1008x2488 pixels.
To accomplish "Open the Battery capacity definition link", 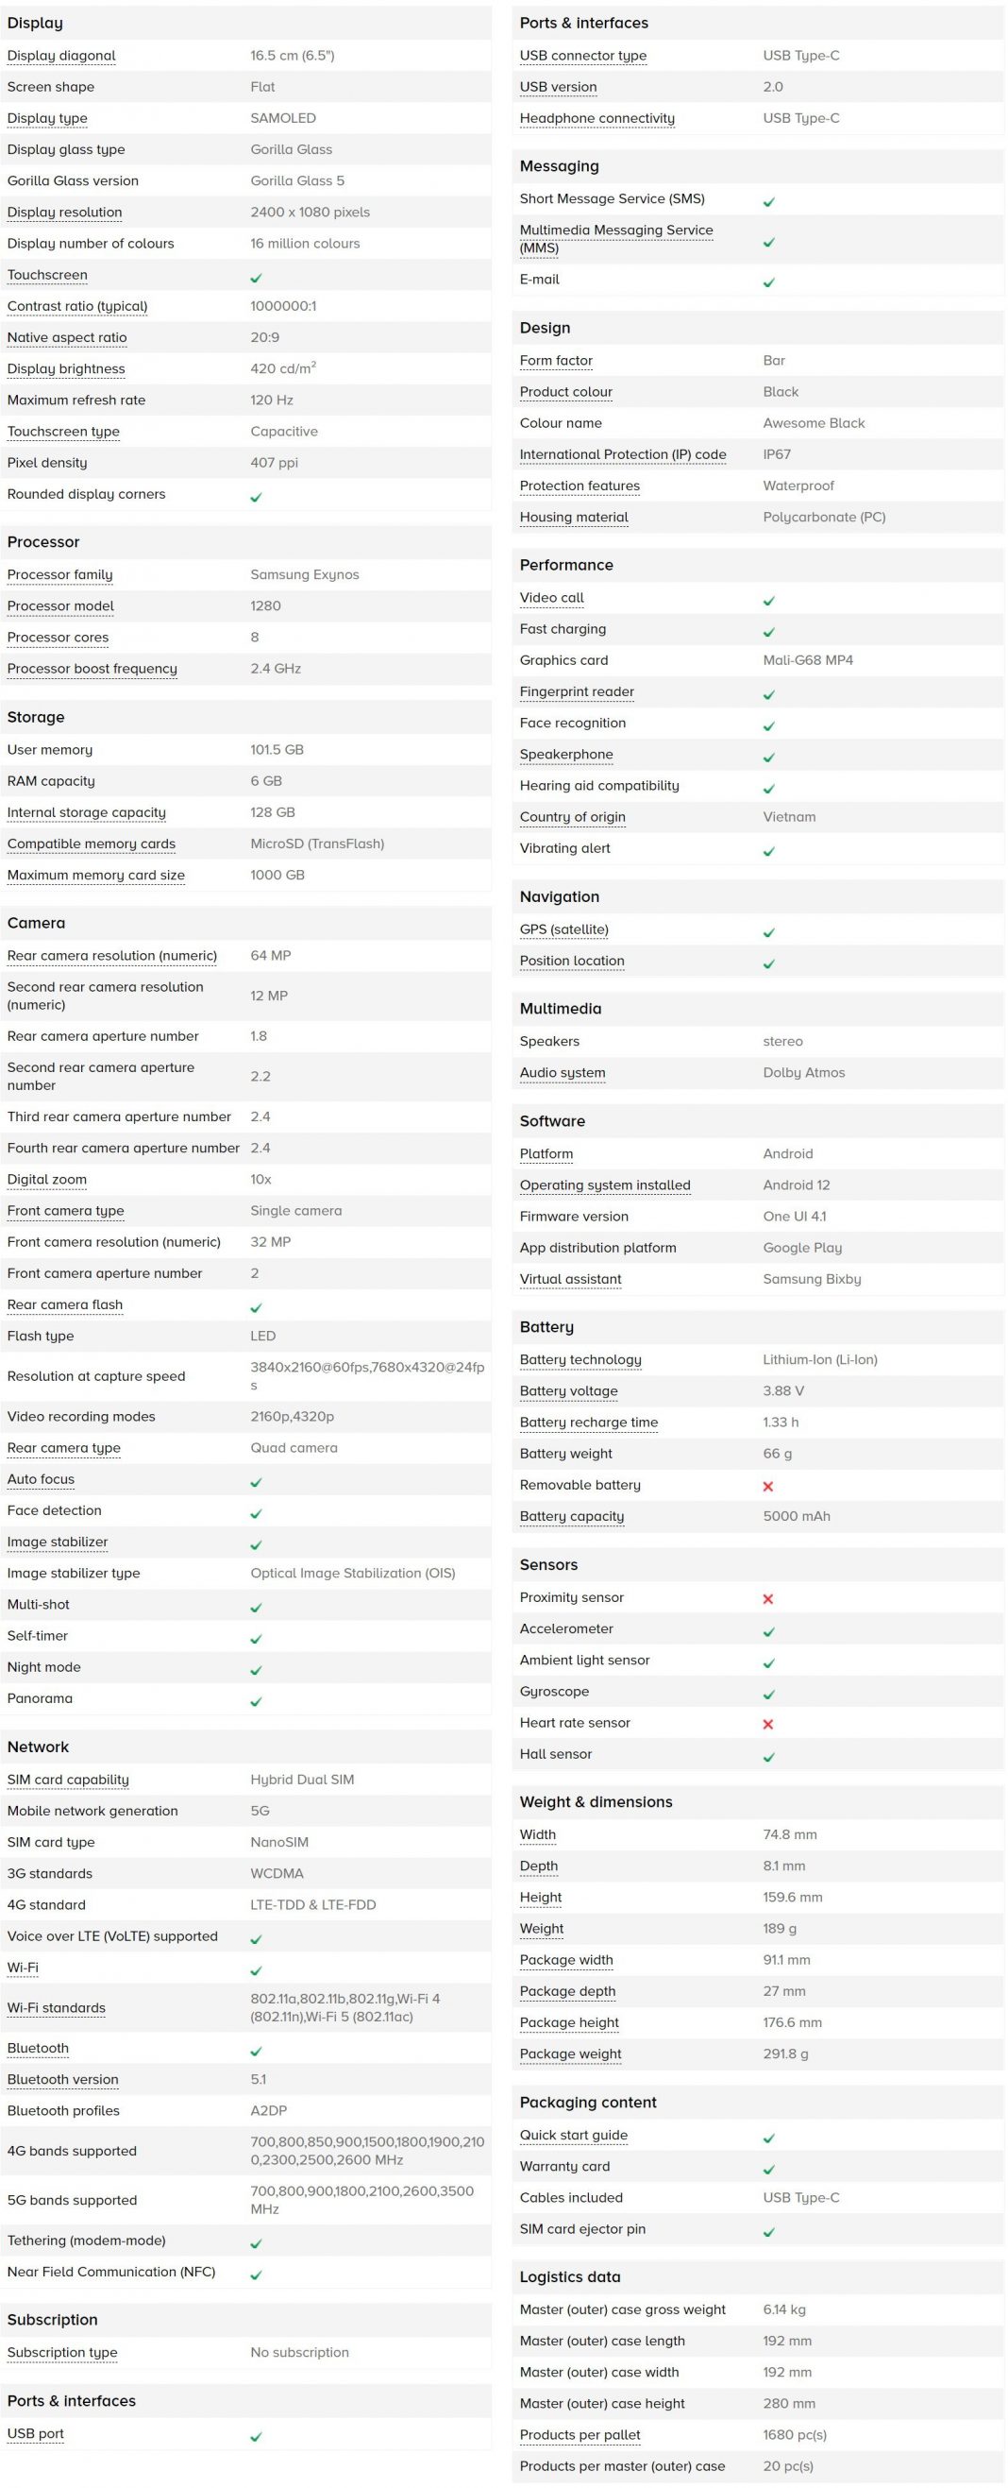I will [x=572, y=1516].
